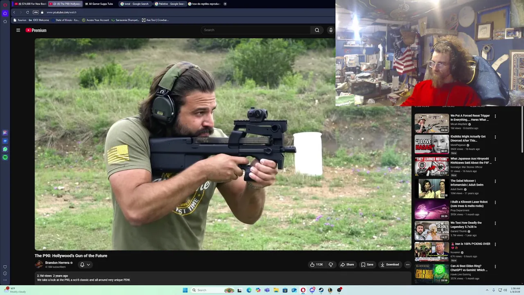Open options for iDubbbz divorced video
The height and width of the screenshot is (295, 524).
coord(495,137)
